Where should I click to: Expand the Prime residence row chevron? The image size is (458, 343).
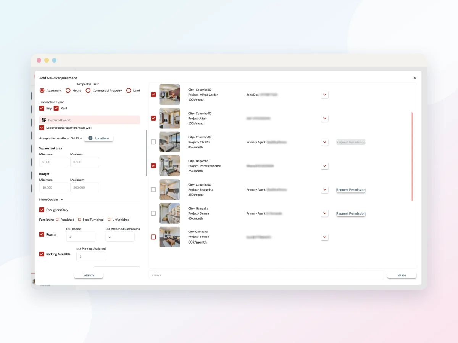(x=325, y=166)
